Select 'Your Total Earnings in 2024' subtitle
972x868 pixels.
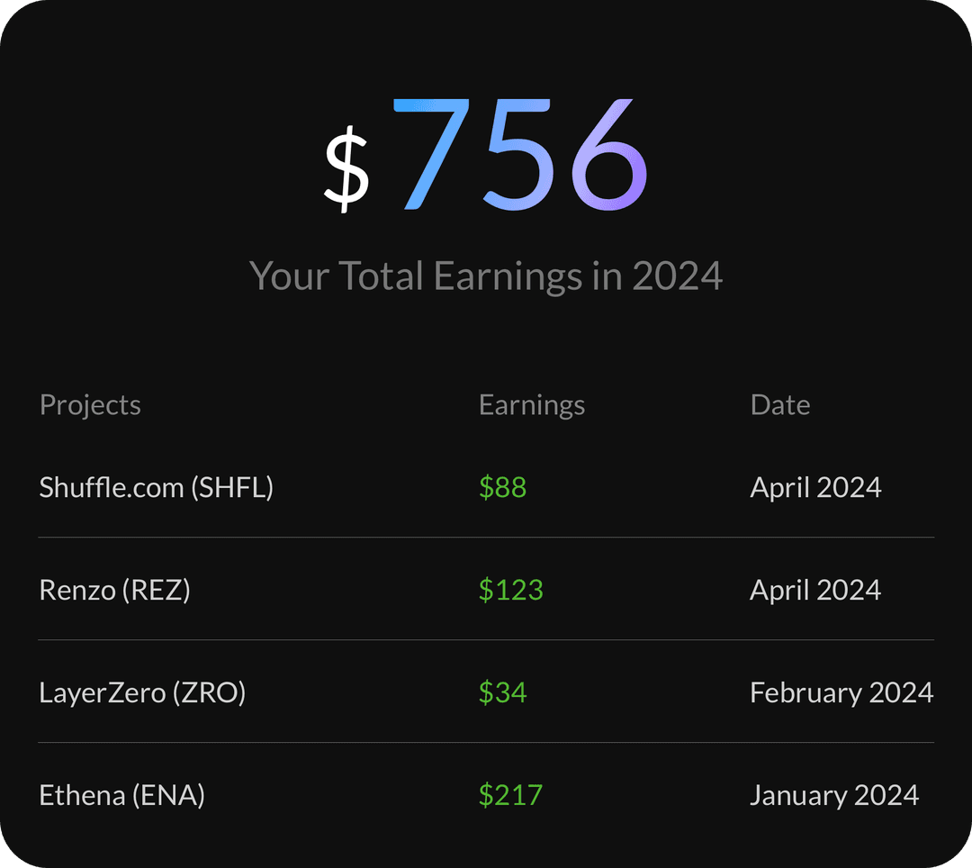[486, 276]
